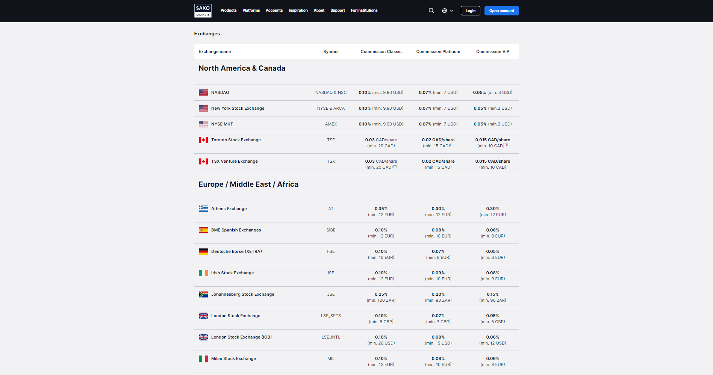Click the Login button

(x=471, y=11)
